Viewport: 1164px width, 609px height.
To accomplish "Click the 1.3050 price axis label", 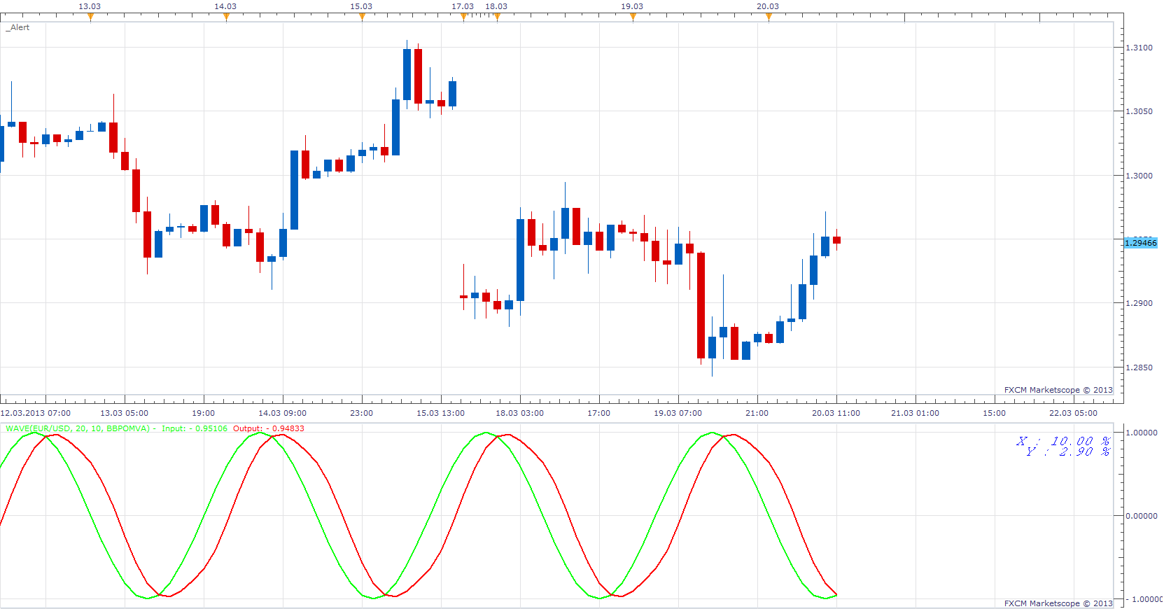I will pos(1139,111).
